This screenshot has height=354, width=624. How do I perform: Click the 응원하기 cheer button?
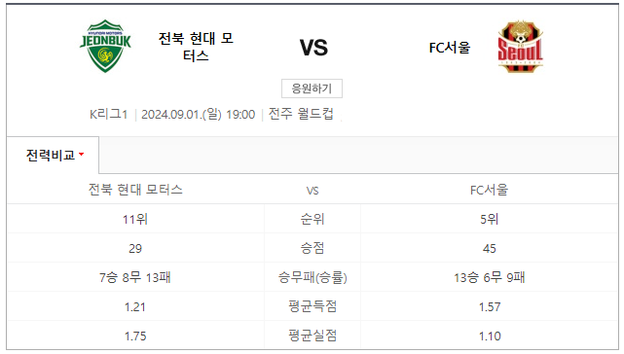(312, 88)
